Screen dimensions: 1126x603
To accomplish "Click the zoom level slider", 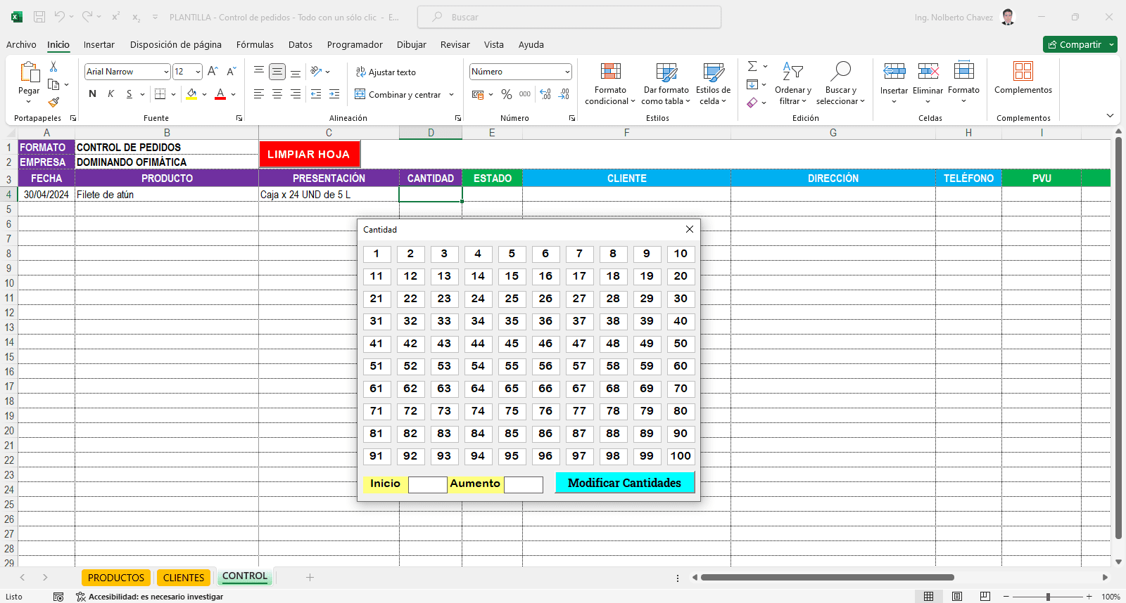I will click(1048, 597).
